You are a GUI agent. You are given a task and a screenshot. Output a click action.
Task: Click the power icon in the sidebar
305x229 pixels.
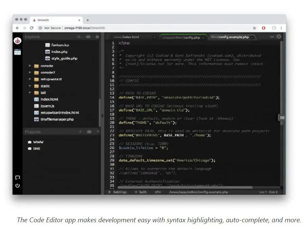18,186
